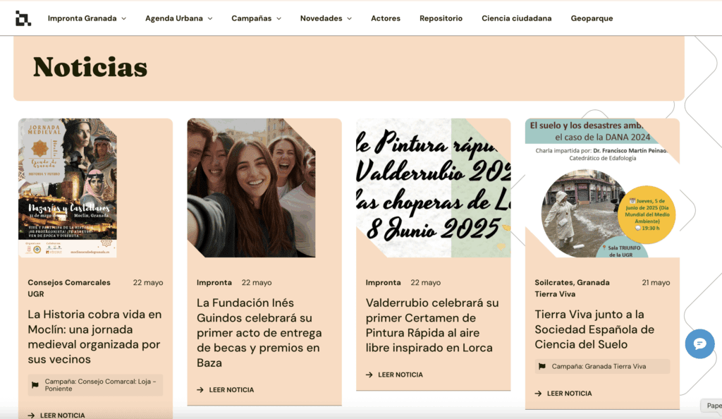
Task: Open the group selfie photo thumbnail
Action: 252,188
